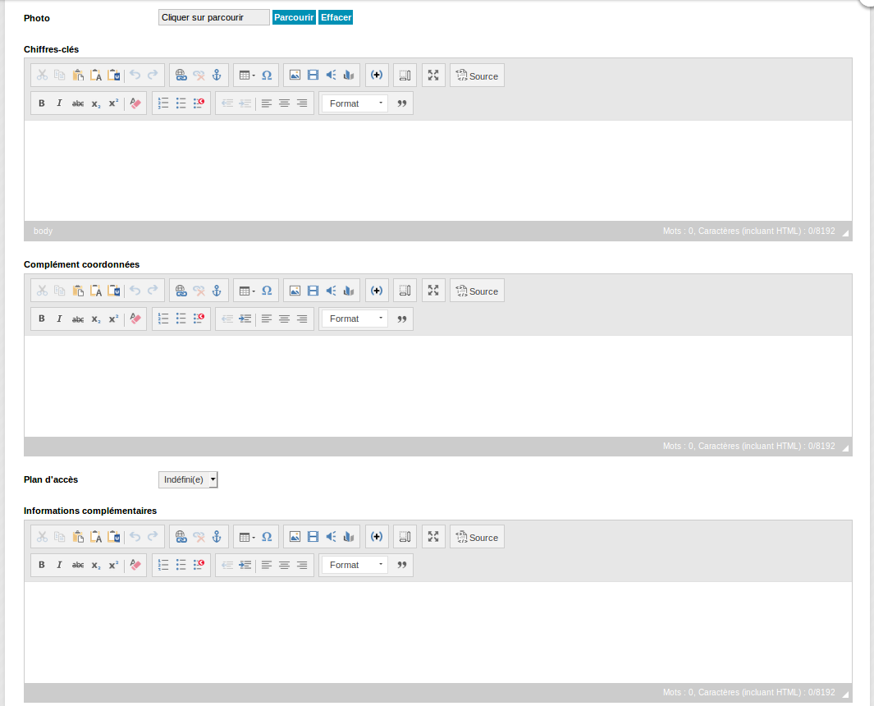Insert link in Informations complémentaires editor

click(x=181, y=536)
